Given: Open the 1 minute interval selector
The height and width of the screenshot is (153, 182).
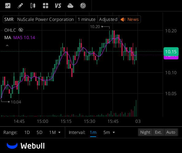Looking at the screenshot, I should click(87, 19).
